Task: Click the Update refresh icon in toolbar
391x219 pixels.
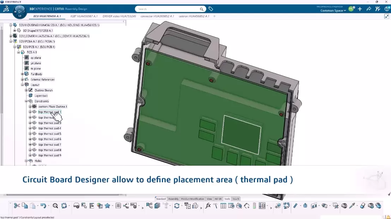Action: click(176, 206)
